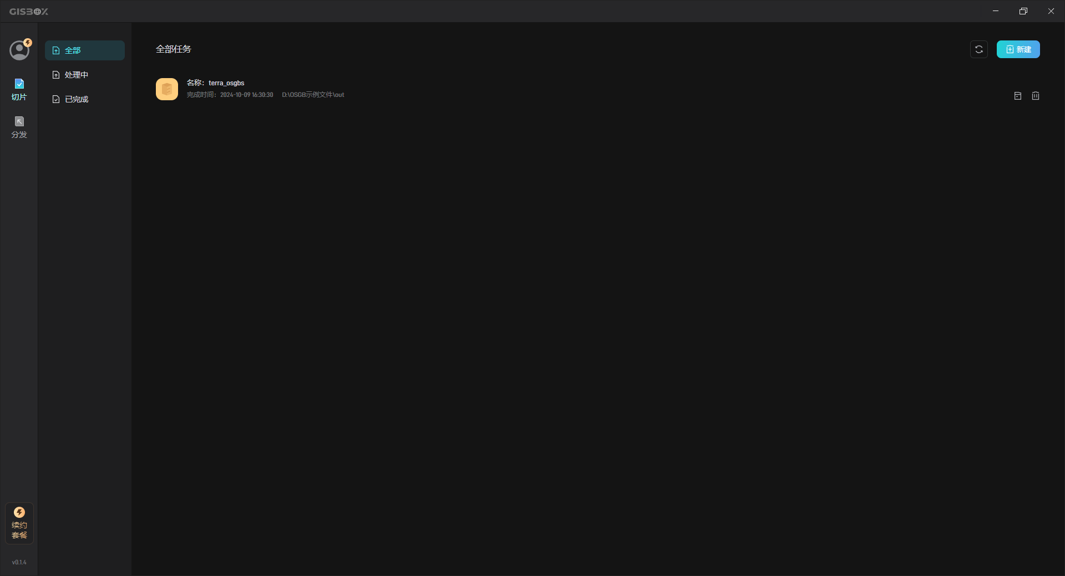The height and width of the screenshot is (576, 1065).
Task: Click the 全部任务 heading
Action: pyautogui.click(x=174, y=49)
